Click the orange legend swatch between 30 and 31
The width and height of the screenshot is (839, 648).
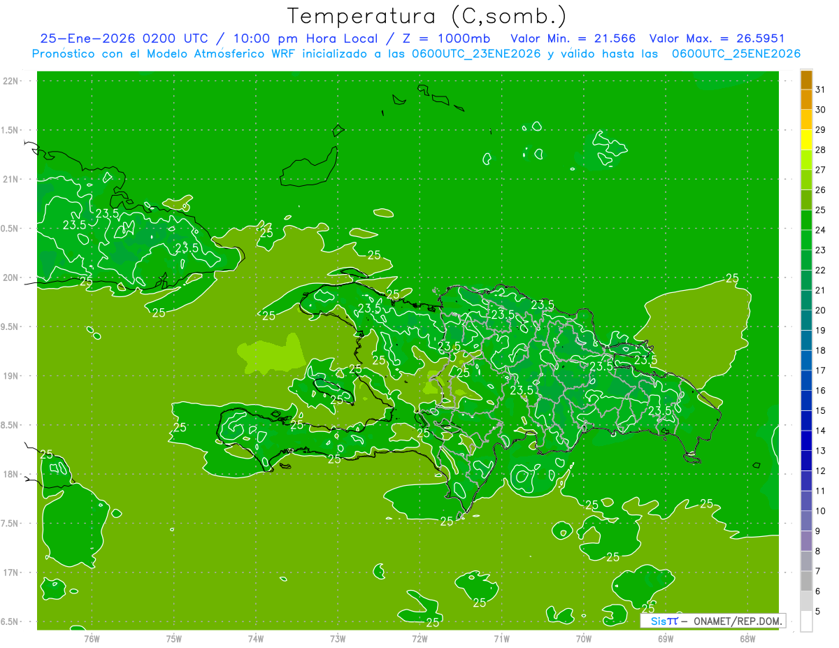pyautogui.click(x=807, y=99)
